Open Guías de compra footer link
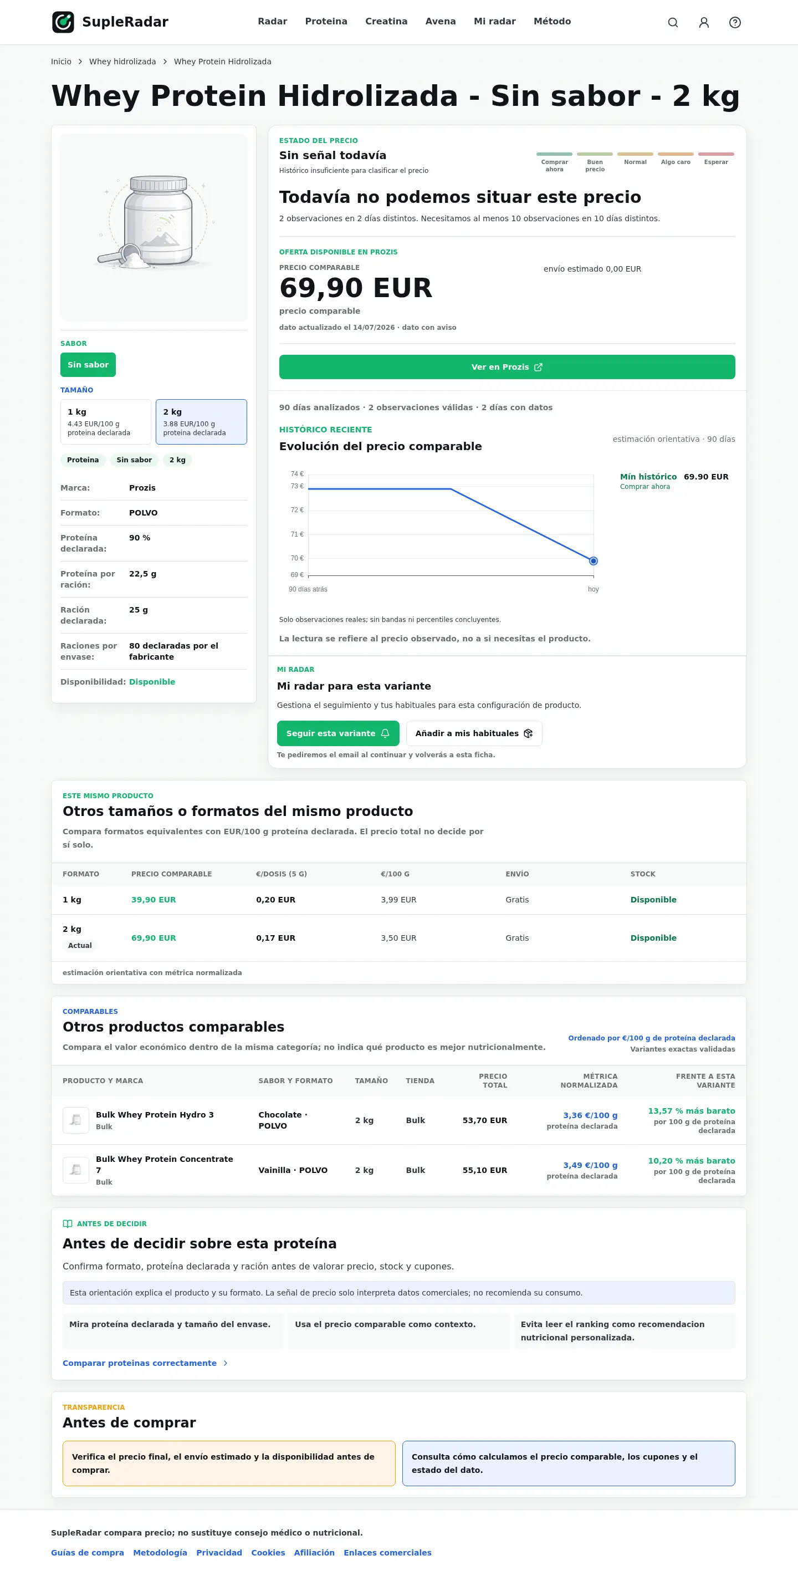Screen dimensions: 798x1576 (x=88, y=1553)
